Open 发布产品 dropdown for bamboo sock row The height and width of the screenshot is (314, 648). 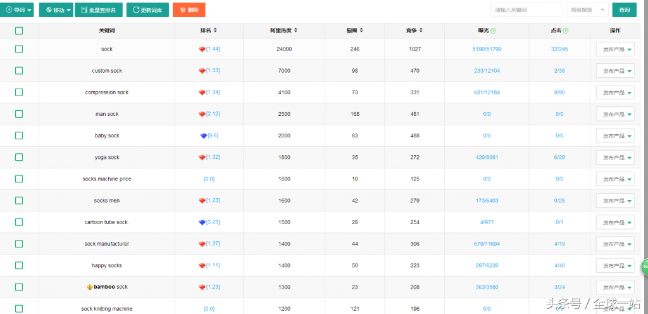pos(615,287)
